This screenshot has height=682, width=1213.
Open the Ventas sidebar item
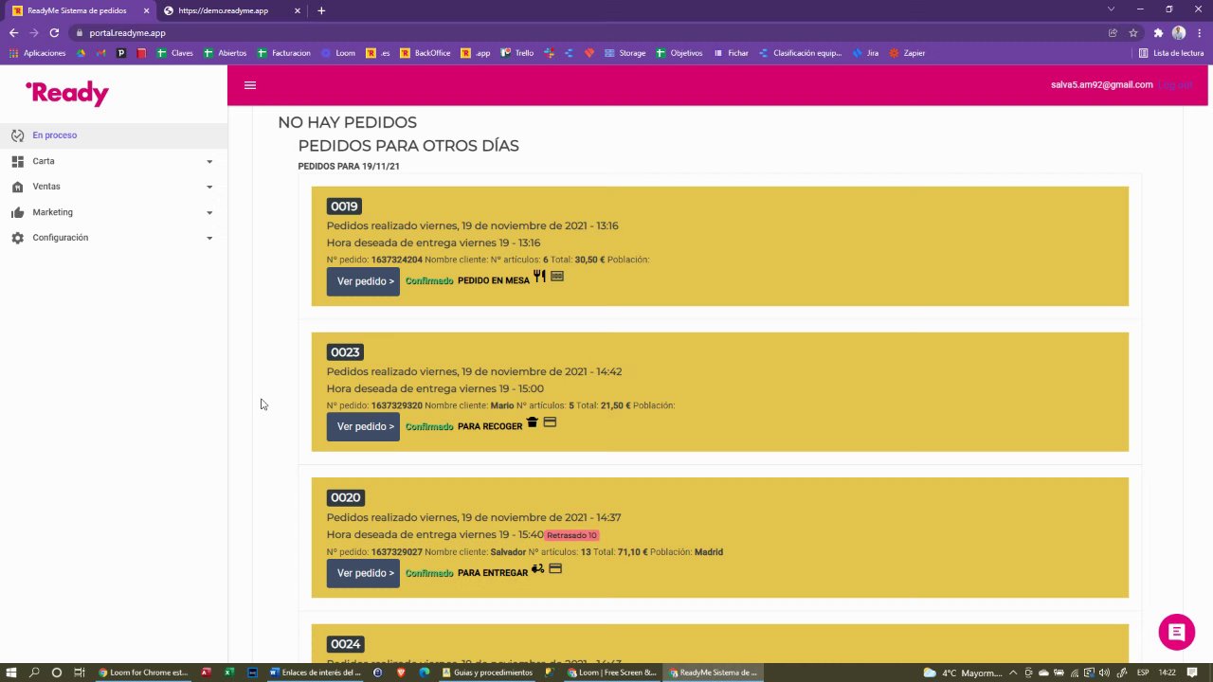114,187
